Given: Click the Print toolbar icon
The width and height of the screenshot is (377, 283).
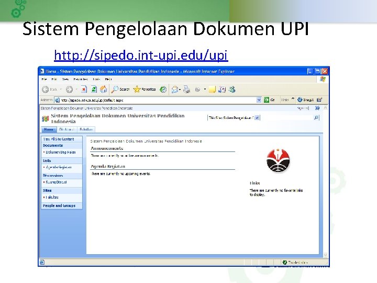Looking at the screenshot, I should pos(186,90).
